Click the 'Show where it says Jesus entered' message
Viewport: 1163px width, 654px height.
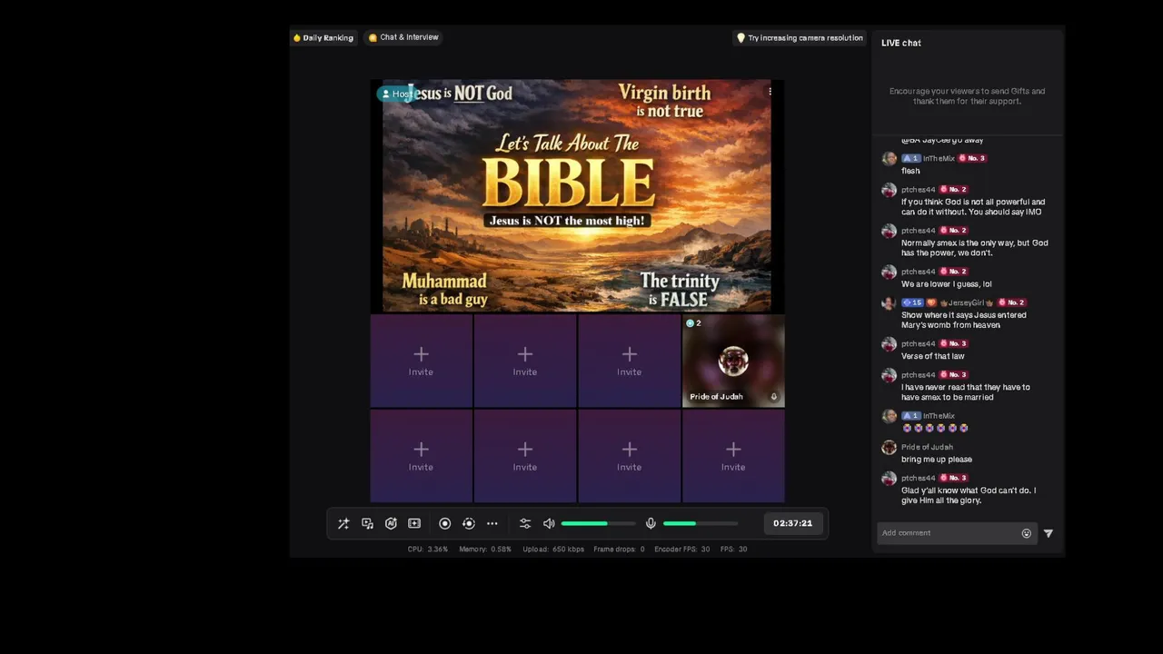pyautogui.click(x=964, y=320)
